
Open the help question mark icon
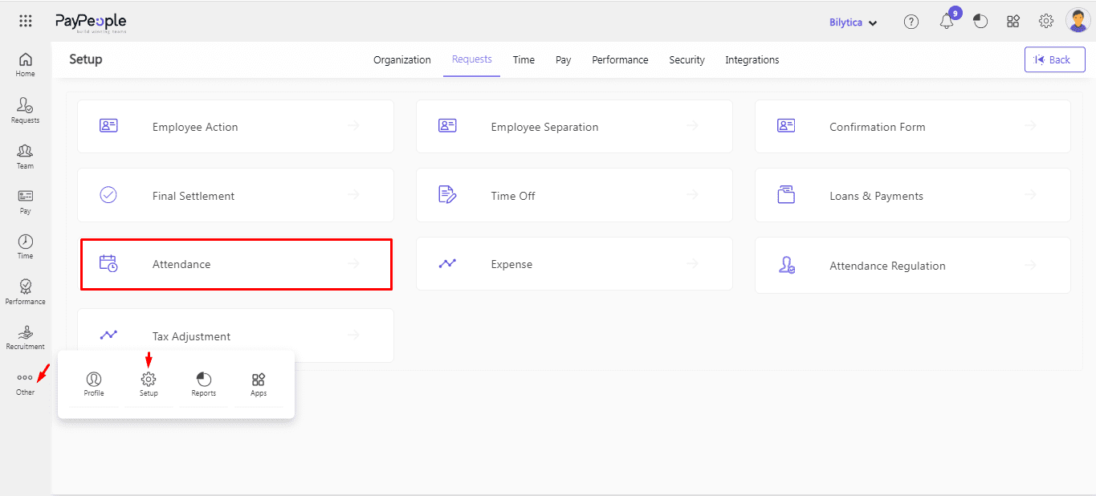pyautogui.click(x=911, y=22)
